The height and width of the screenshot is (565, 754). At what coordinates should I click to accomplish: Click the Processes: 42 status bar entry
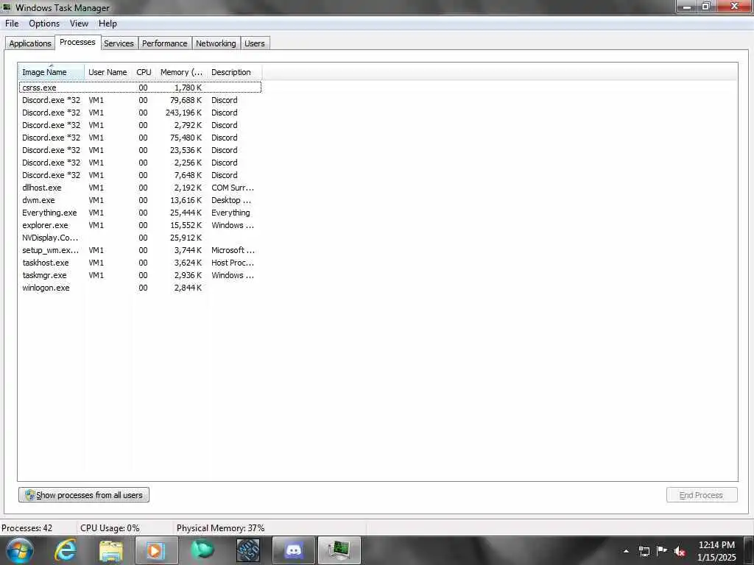[27, 528]
